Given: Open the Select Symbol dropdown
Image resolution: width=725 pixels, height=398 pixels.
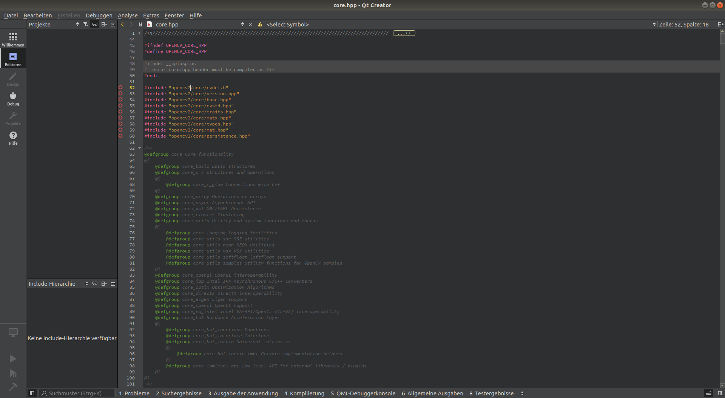Looking at the screenshot, I should (461, 24).
